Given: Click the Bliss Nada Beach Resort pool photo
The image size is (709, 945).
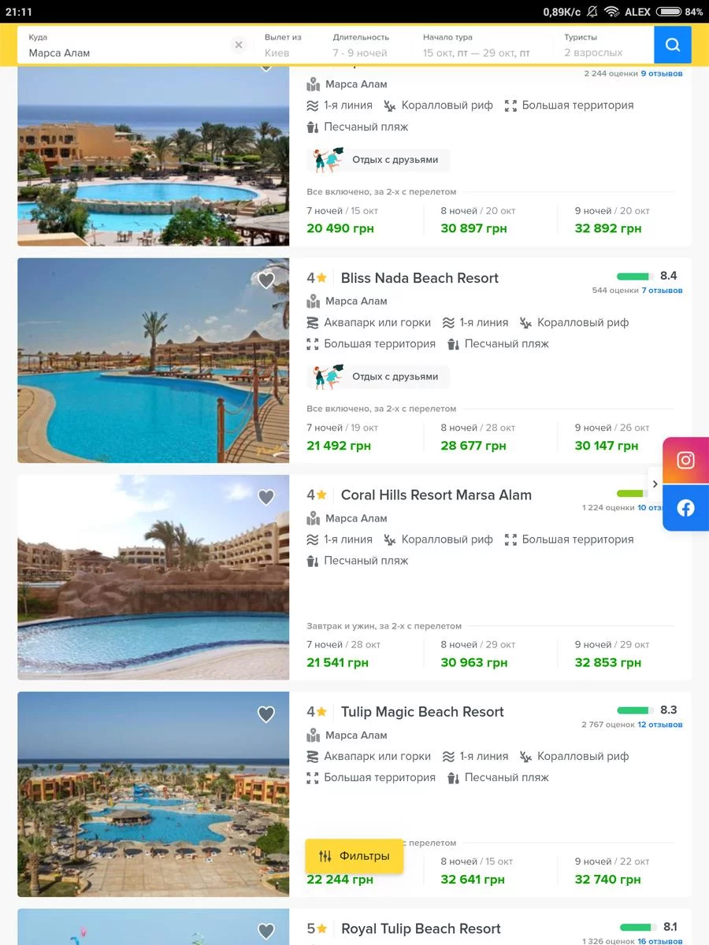Looking at the screenshot, I should [153, 361].
